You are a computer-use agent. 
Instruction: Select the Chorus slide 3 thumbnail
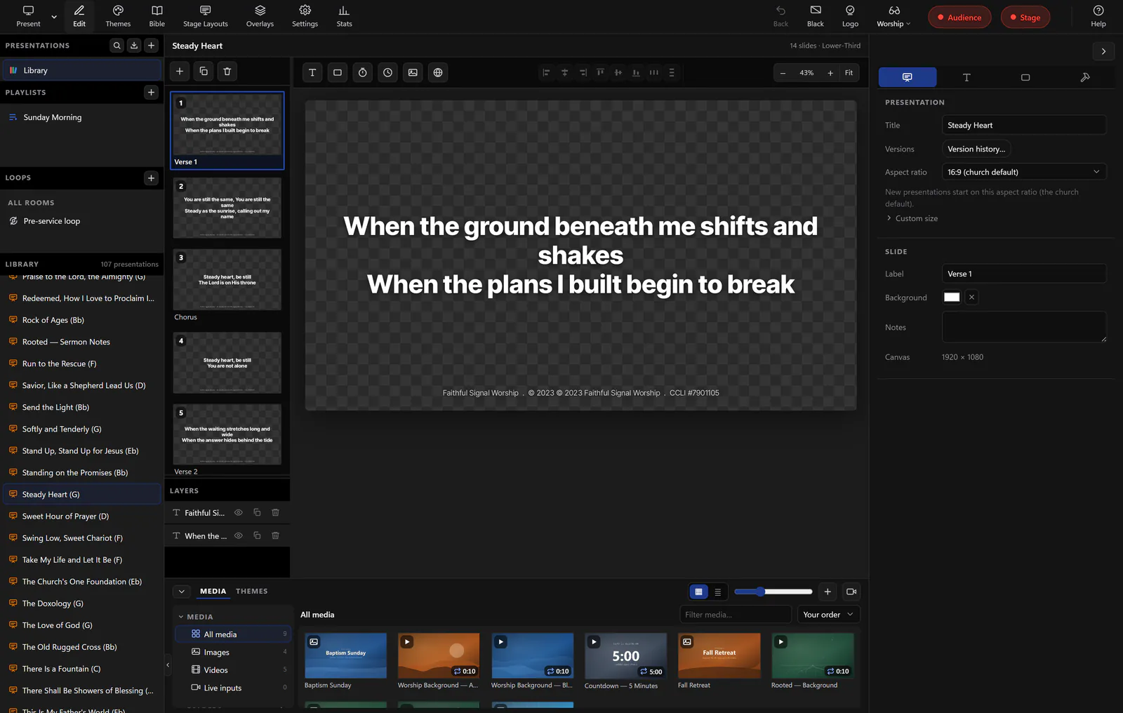click(227, 279)
